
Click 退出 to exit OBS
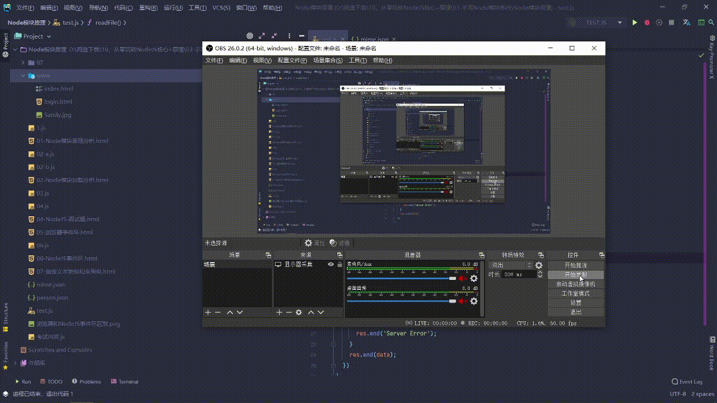pos(576,312)
